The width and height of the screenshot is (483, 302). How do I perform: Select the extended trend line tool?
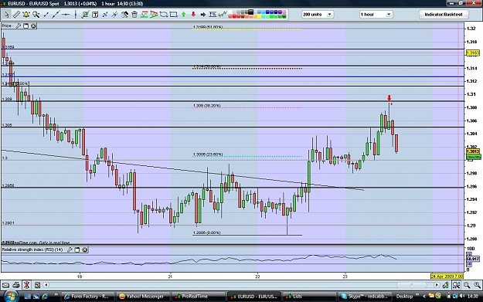[x=56, y=15]
